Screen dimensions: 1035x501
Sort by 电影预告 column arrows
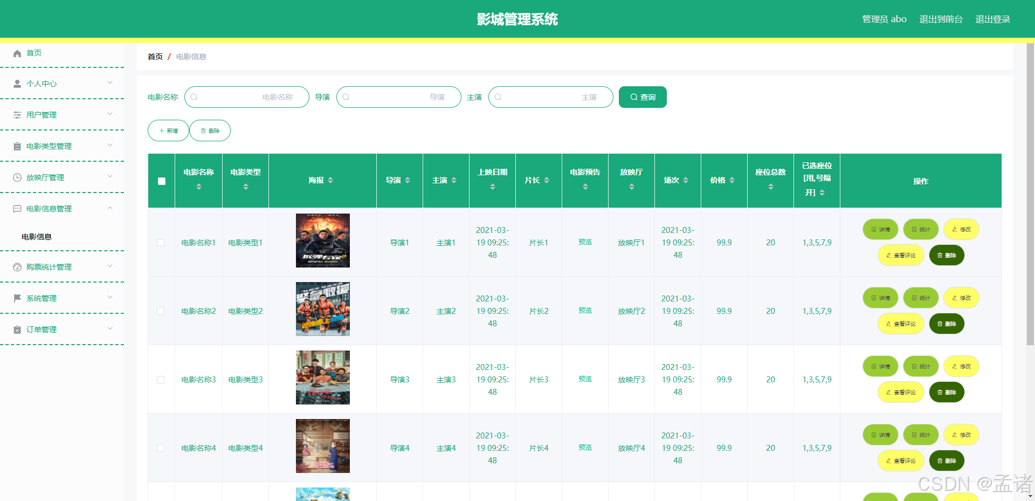(x=585, y=187)
